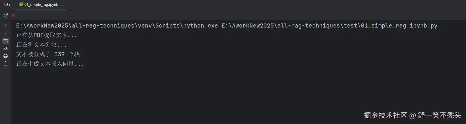Click the 01_simple_rag.ipynb.py script path
This screenshot has height=124, width=466.
(329, 26)
